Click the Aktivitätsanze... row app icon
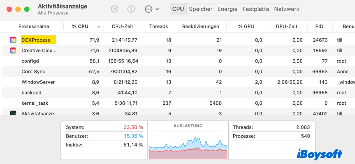This screenshot has height=164, width=355. (x=13, y=113)
